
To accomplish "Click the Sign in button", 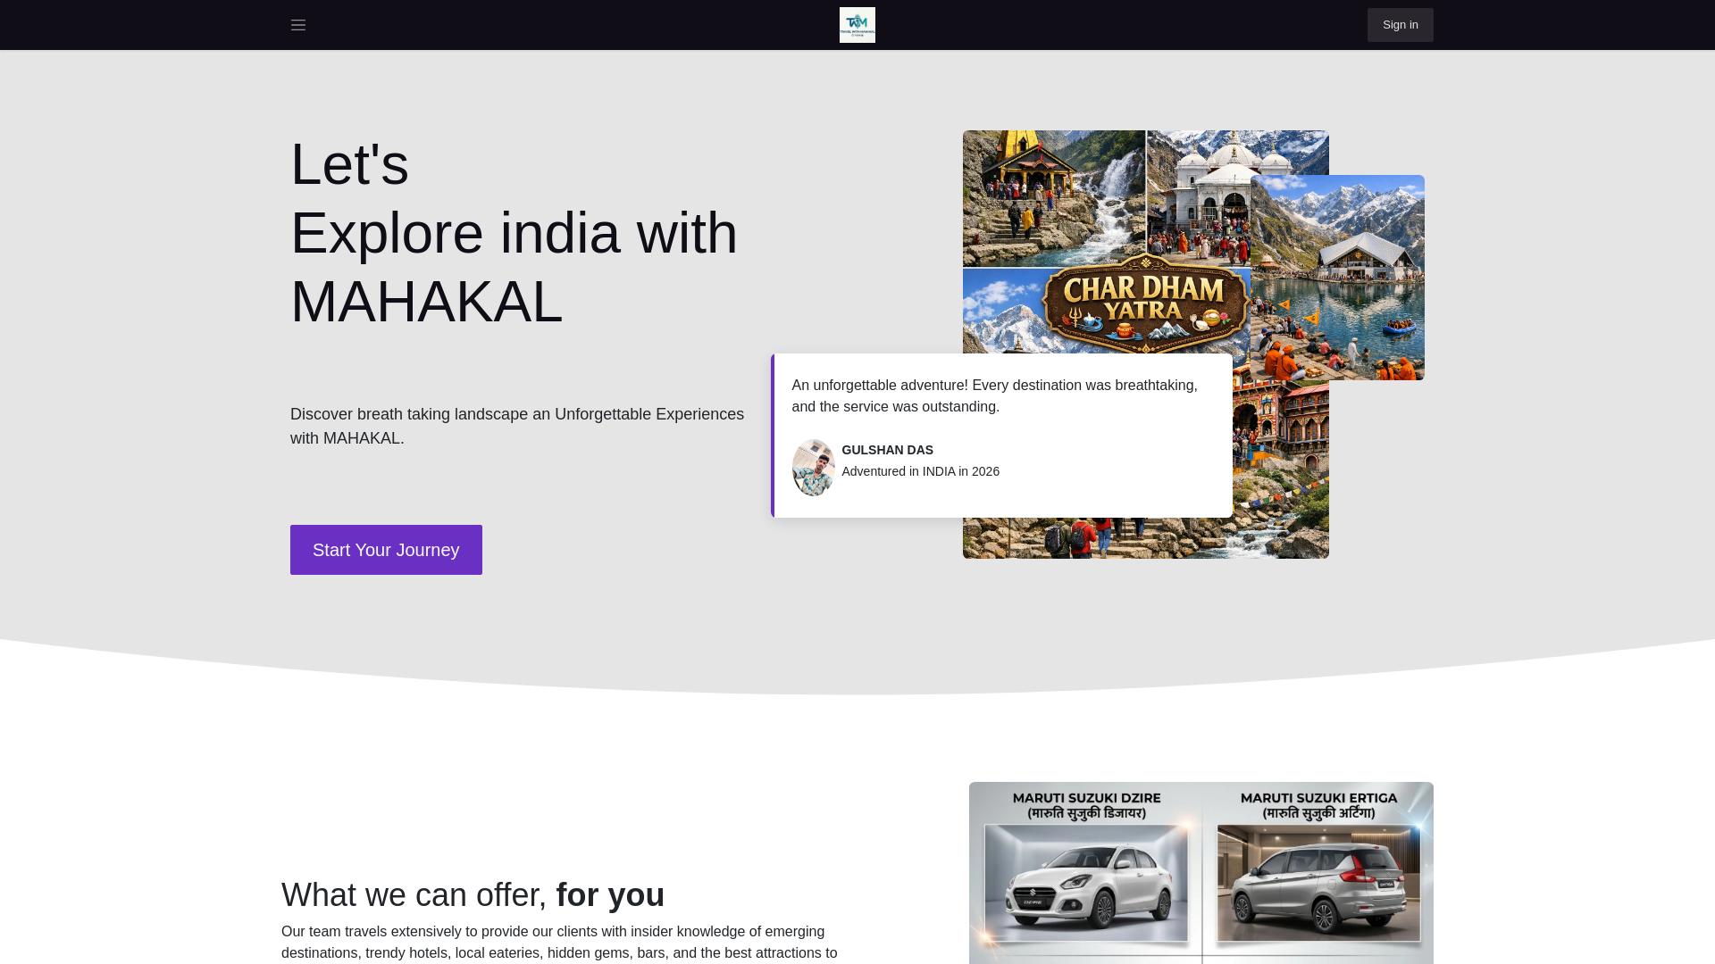I will pos(1400,25).
